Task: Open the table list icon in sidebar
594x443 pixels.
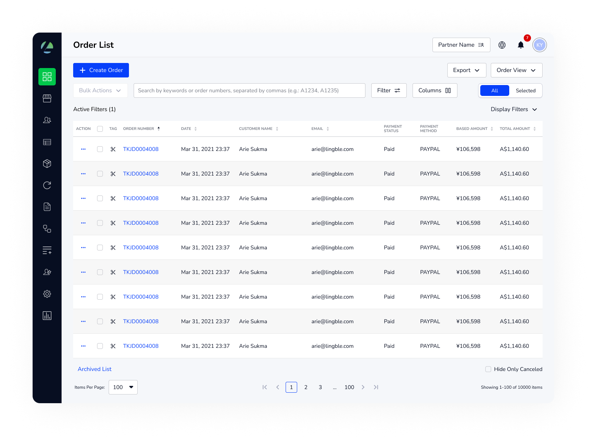Action: 47,142
